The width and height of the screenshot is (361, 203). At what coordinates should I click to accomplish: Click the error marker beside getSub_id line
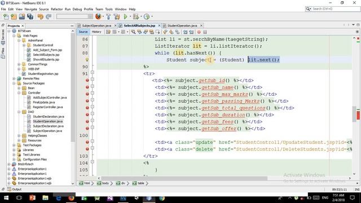(x=87, y=80)
